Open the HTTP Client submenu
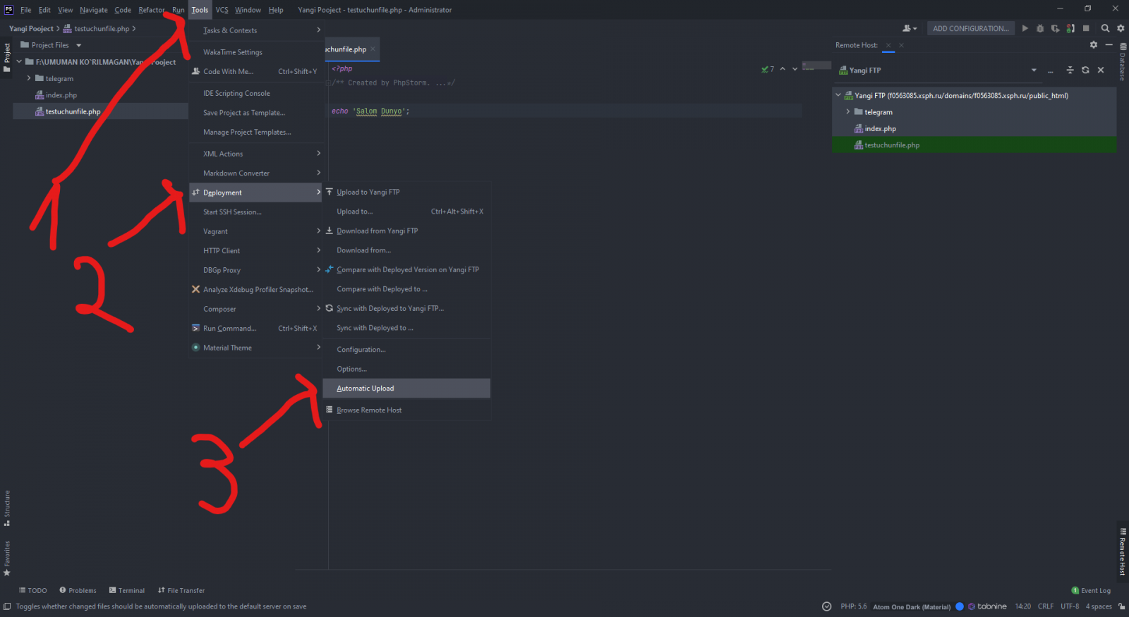Screen dimensions: 1129x617 click(255, 250)
